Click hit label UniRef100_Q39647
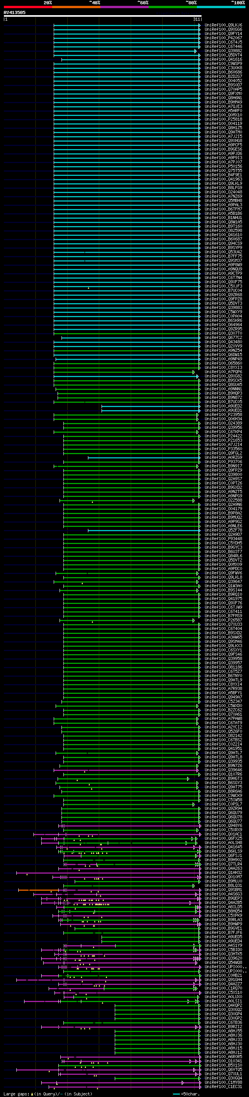This screenshot has width=249, height=1097. point(223,582)
